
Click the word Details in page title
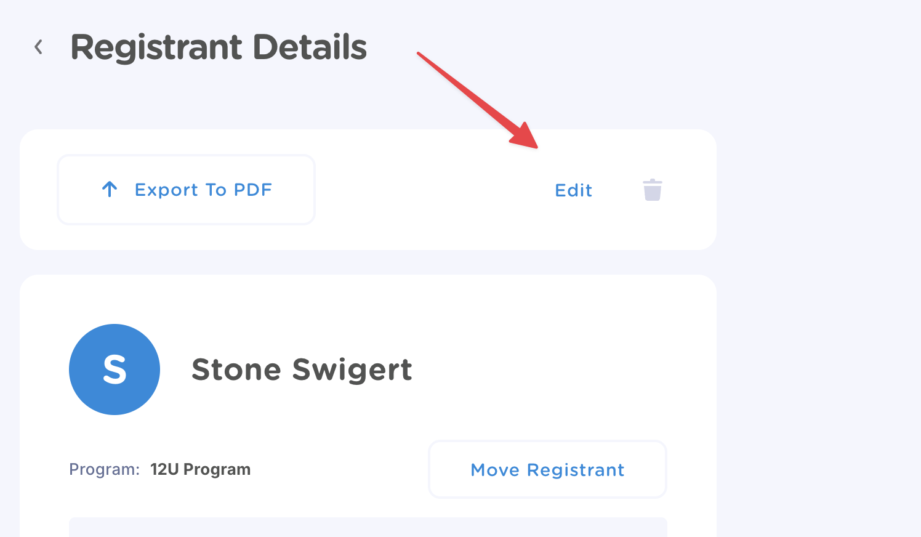(310, 47)
